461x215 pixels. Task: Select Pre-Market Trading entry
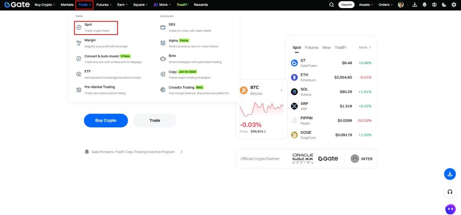(101, 90)
